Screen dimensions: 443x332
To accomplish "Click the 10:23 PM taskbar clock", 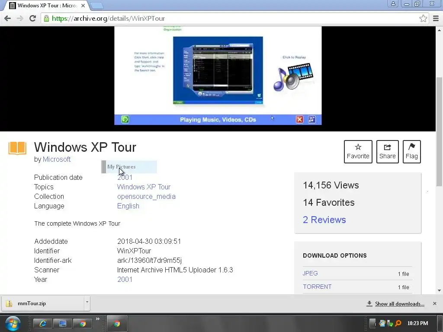I will [x=417, y=323].
